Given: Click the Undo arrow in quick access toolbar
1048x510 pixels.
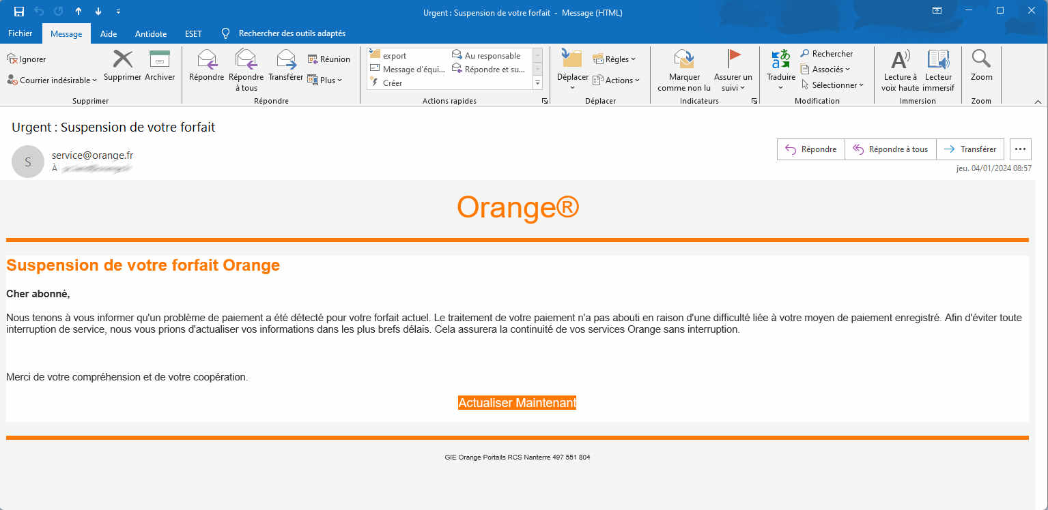Looking at the screenshot, I should [39, 12].
